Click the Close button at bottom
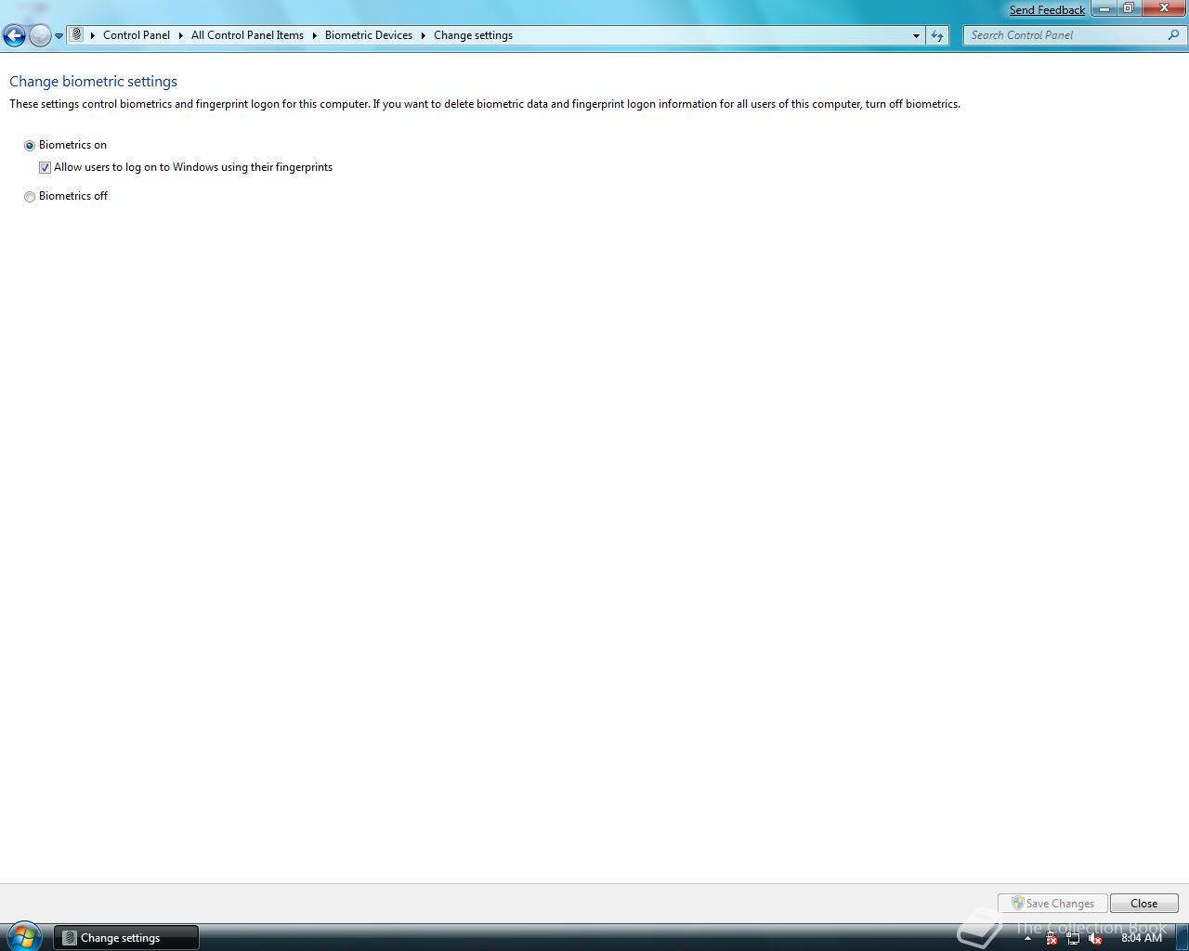The height and width of the screenshot is (951, 1189). coord(1144,904)
